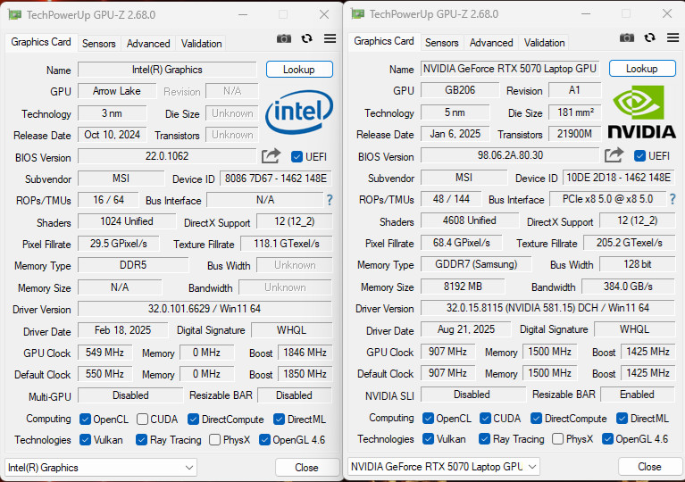Click the screenshot camera icon in Intel window
This screenshot has height=482, width=685.
284,38
